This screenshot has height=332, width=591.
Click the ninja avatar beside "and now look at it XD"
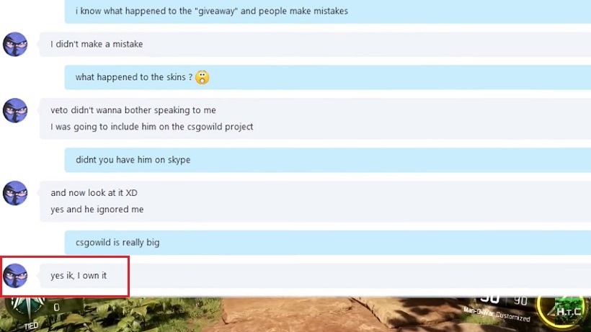tap(15, 193)
